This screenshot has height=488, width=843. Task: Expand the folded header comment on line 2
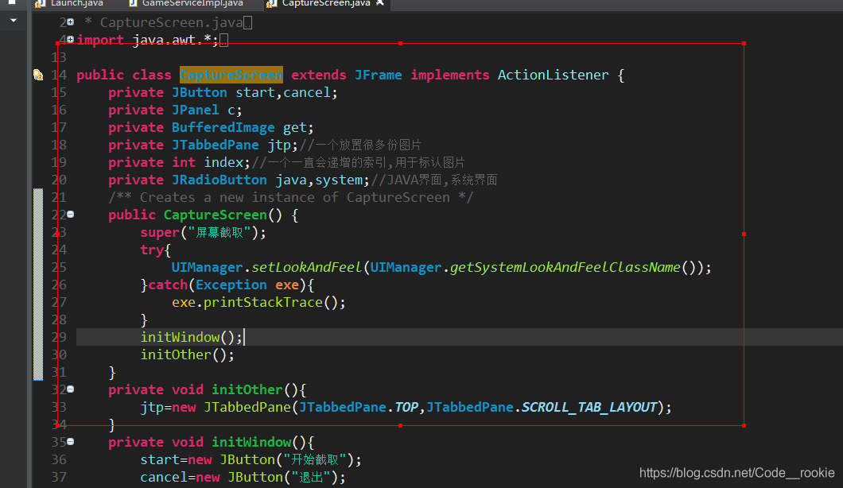70,23
